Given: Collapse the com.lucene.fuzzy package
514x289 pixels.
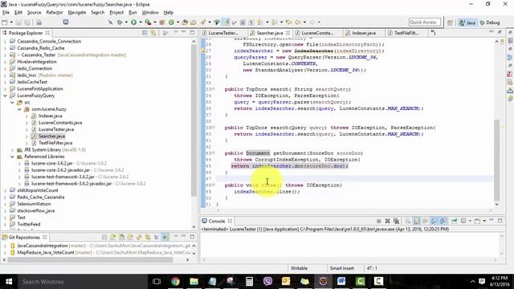Looking at the screenshot, I should click(x=19, y=109).
